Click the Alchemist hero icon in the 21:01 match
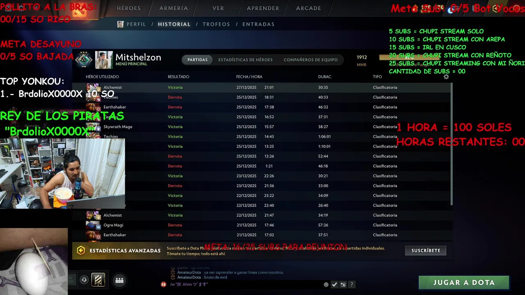The width and height of the screenshot is (525, 295). click(93, 87)
